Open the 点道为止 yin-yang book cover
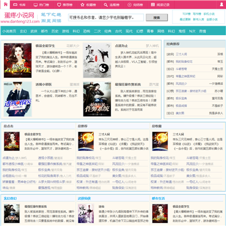 point(97,60)
